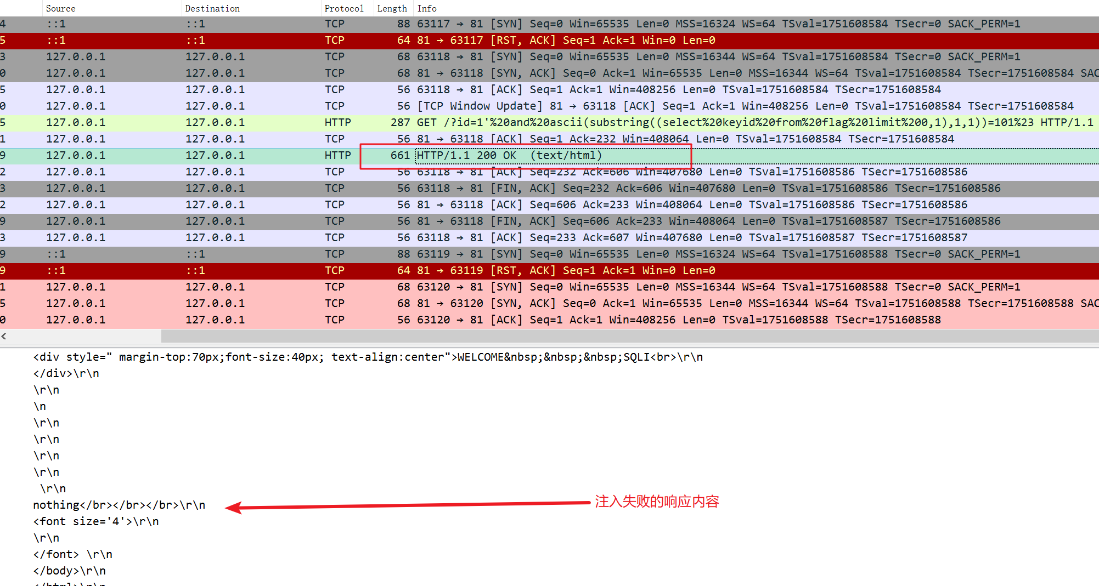Click the left scroll arrow below the packet list
Image resolution: width=1099 pixels, height=586 pixels.
point(4,335)
